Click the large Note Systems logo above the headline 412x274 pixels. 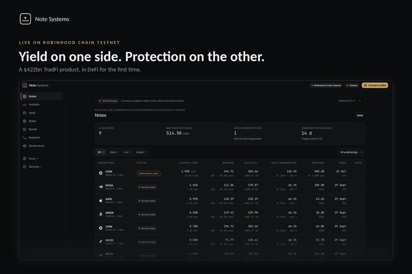(x=25, y=19)
